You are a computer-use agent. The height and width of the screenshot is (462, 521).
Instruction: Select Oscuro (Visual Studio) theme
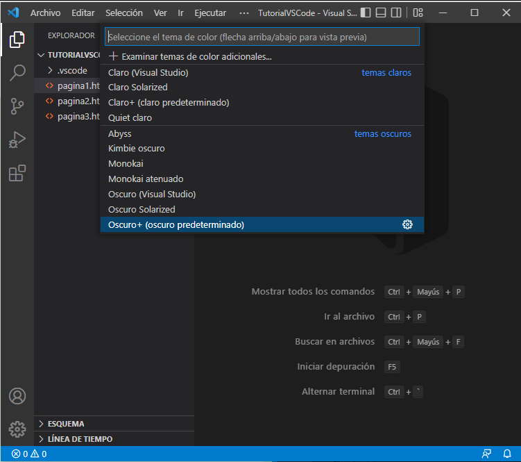(262, 195)
